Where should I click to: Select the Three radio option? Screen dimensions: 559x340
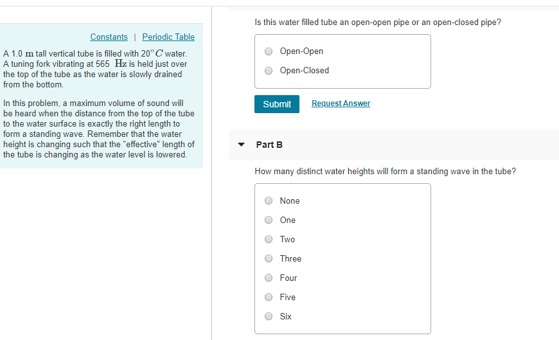pos(269,259)
